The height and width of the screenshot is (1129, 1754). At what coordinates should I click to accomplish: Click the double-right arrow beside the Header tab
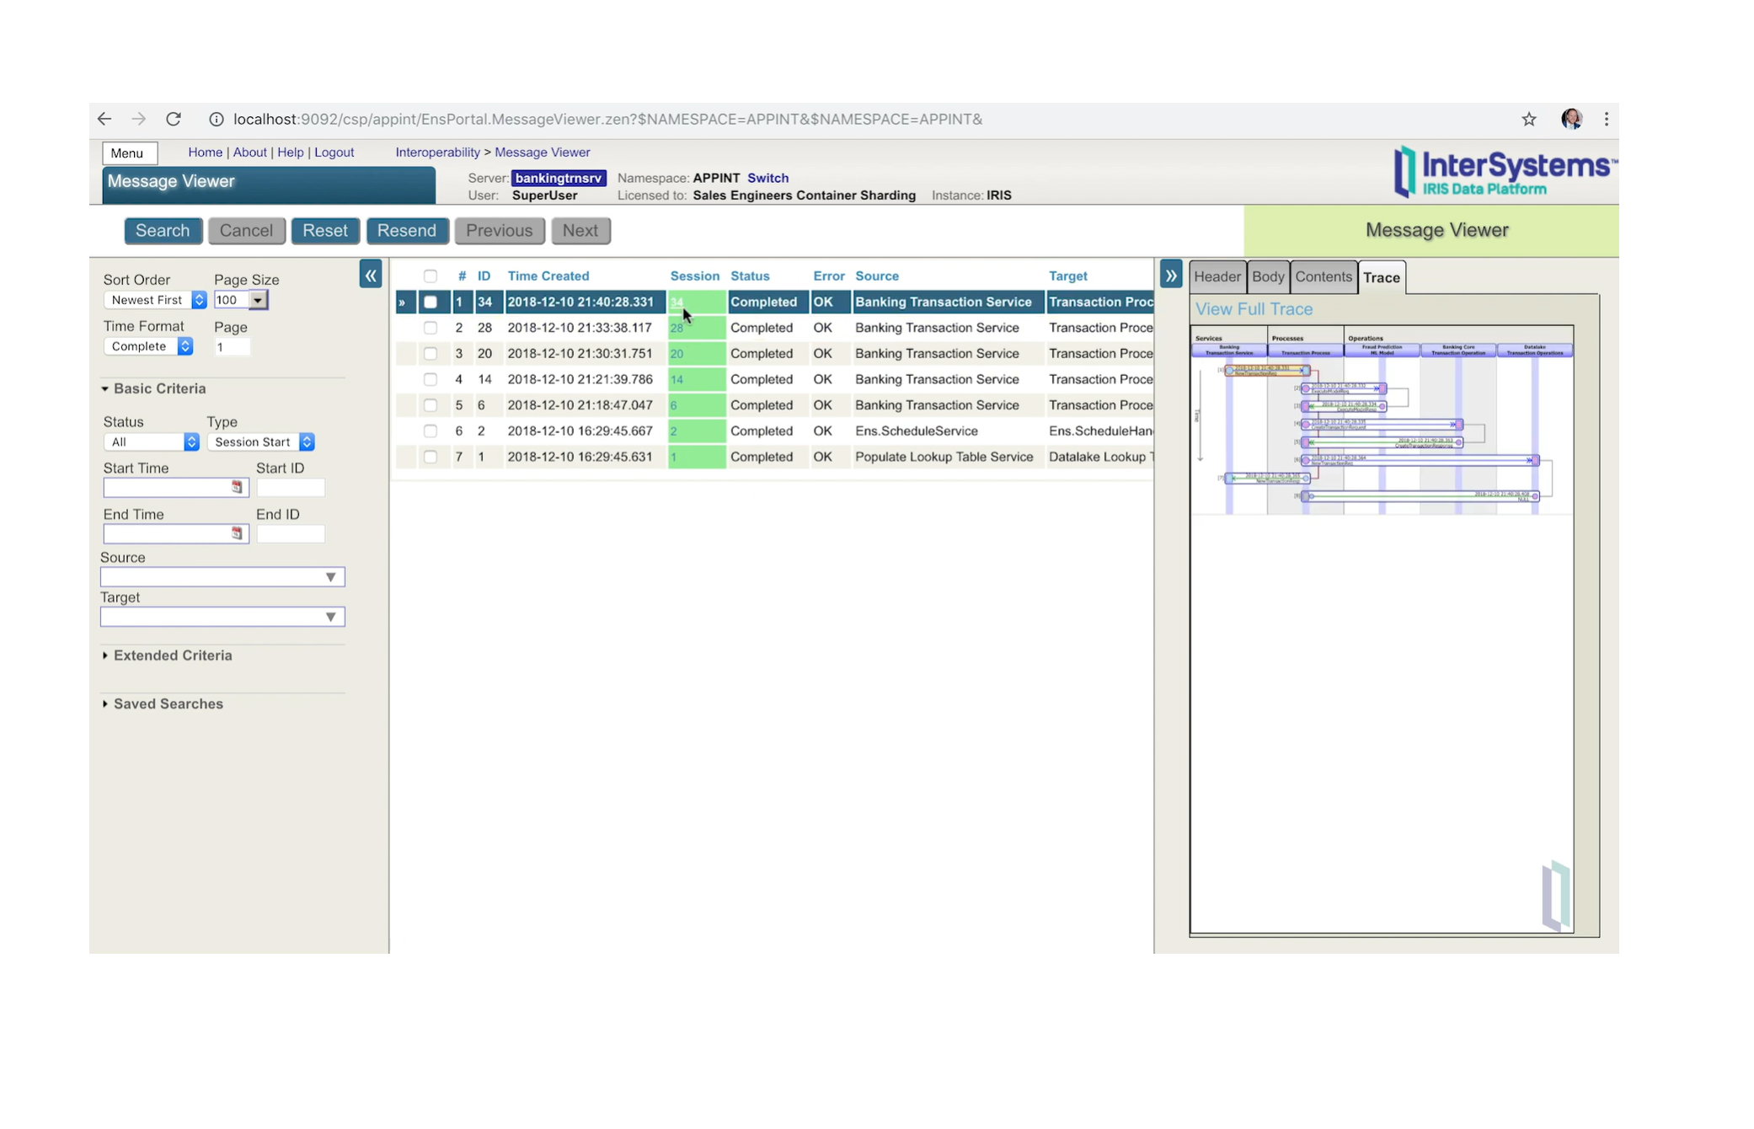tap(1170, 275)
